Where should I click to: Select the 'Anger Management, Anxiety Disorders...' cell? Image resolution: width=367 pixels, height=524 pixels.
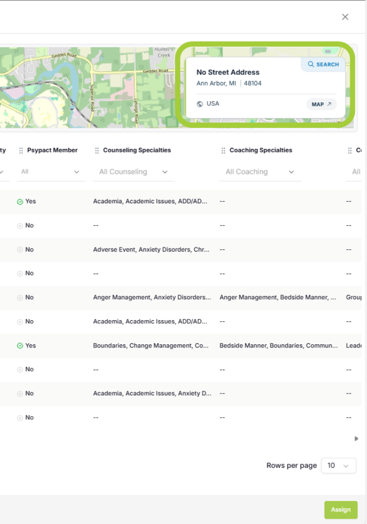(x=152, y=298)
